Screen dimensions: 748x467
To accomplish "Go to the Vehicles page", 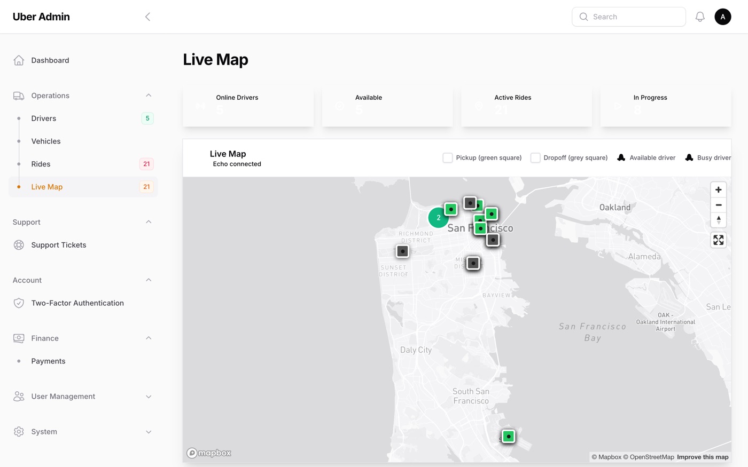I will (83, 141).
